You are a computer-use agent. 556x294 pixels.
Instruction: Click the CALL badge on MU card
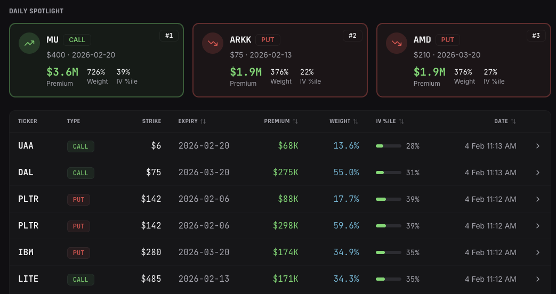[77, 39]
